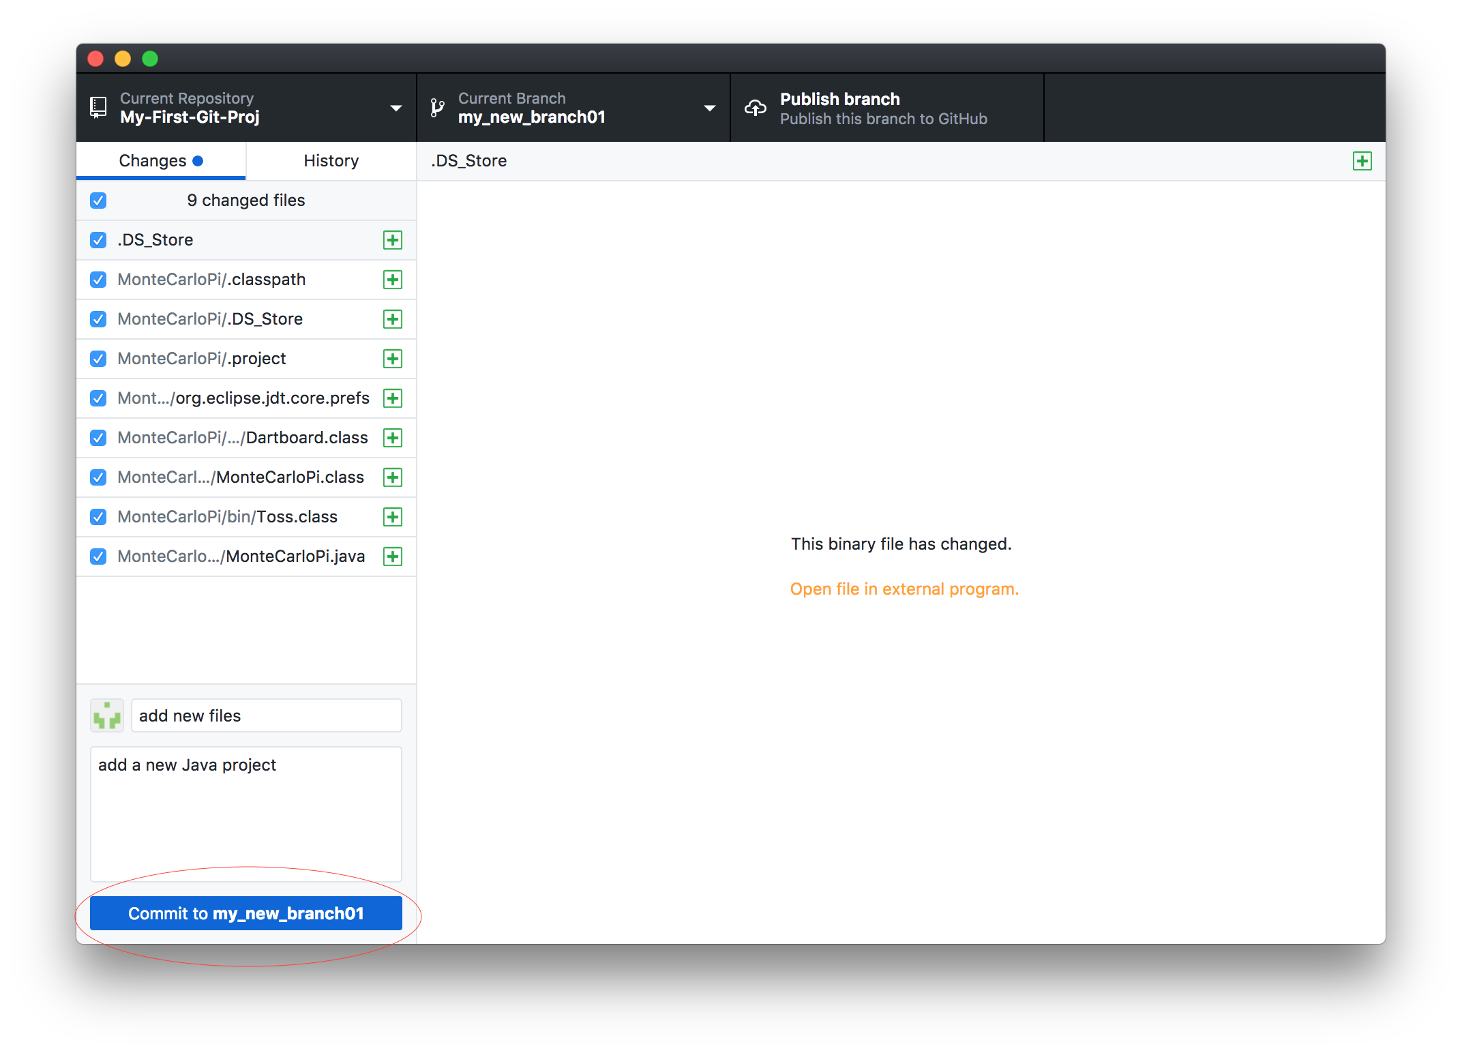Viewport: 1462px width, 1053px height.
Task: Click the commit description text area
Action: tap(245, 813)
